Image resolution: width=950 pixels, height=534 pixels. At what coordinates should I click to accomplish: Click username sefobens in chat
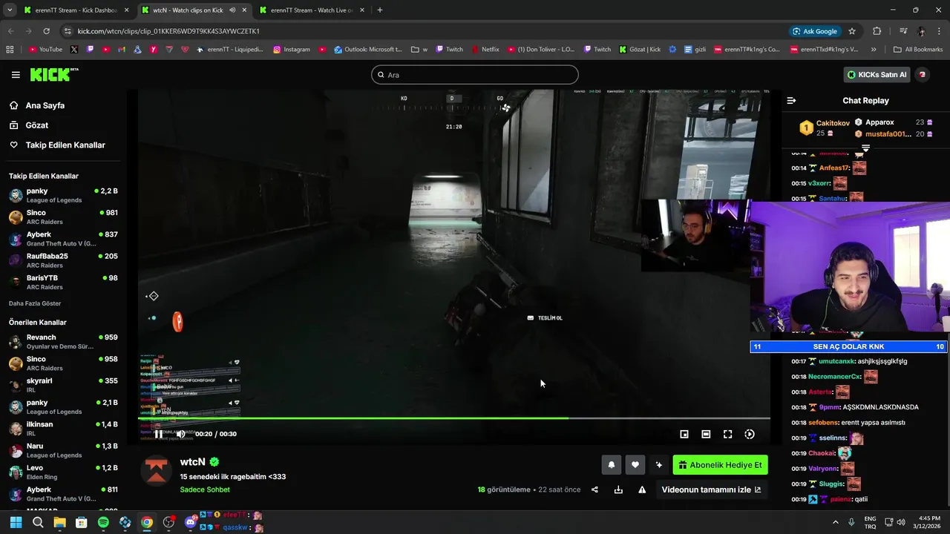click(823, 423)
